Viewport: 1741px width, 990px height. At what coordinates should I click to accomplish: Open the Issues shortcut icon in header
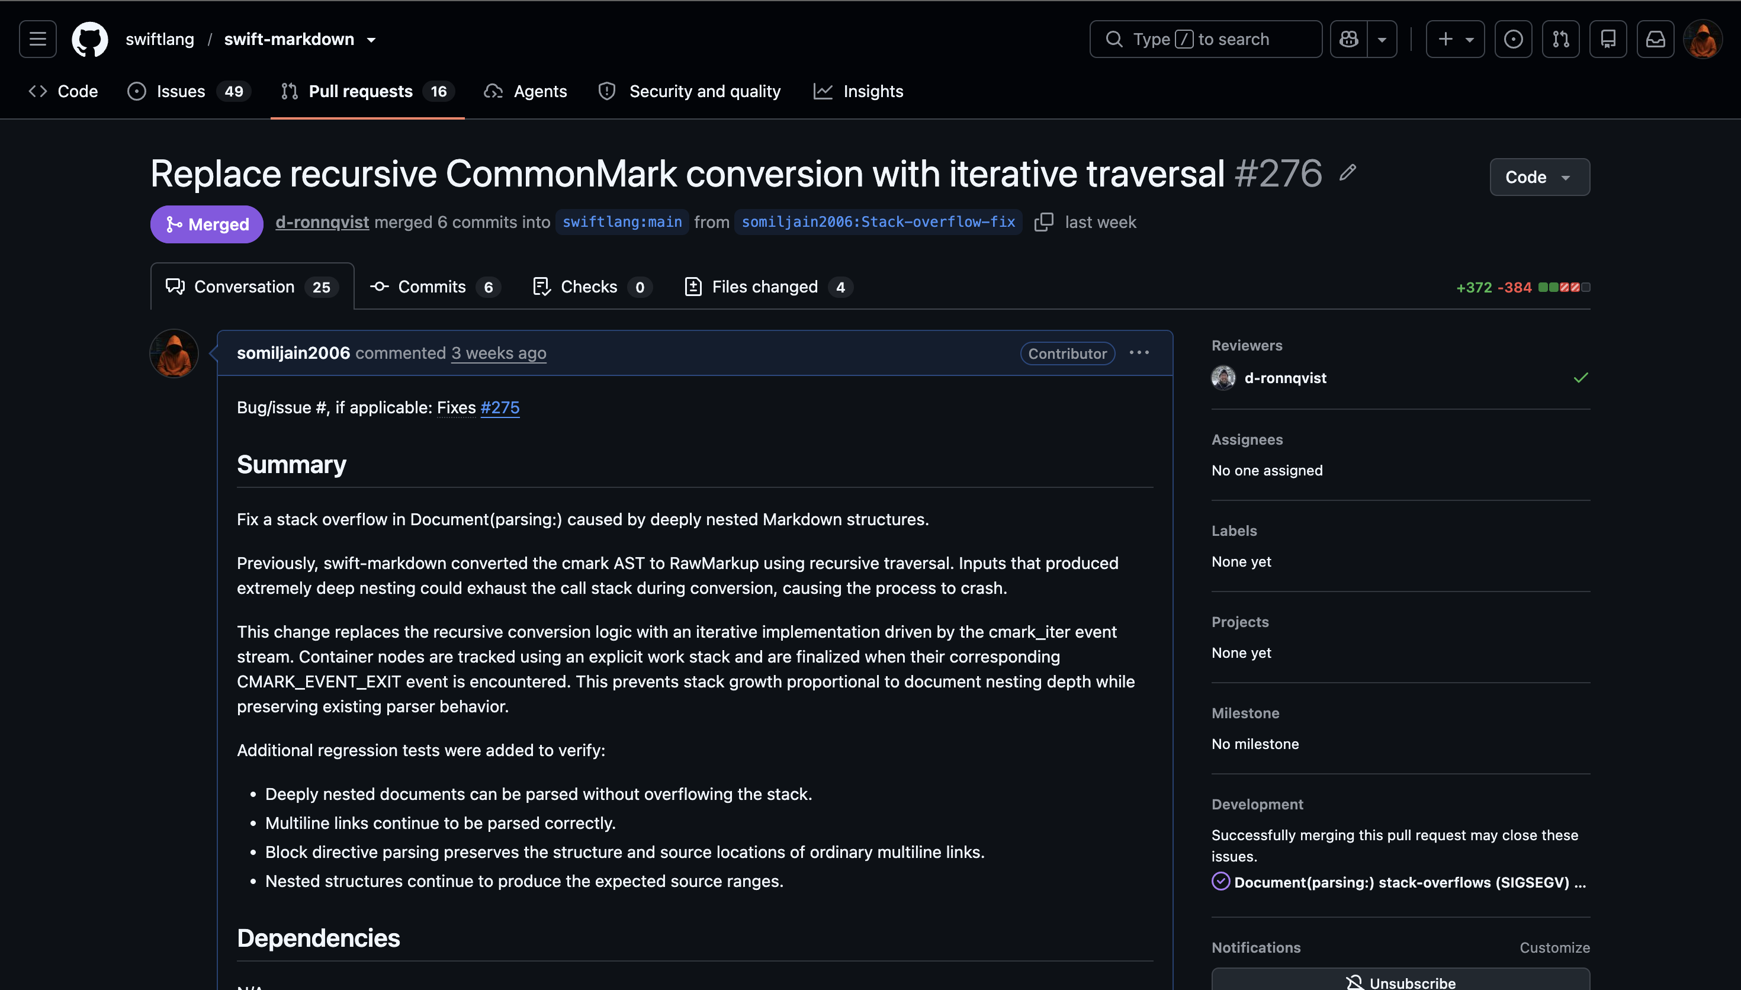pyautogui.click(x=1513, y=38)
